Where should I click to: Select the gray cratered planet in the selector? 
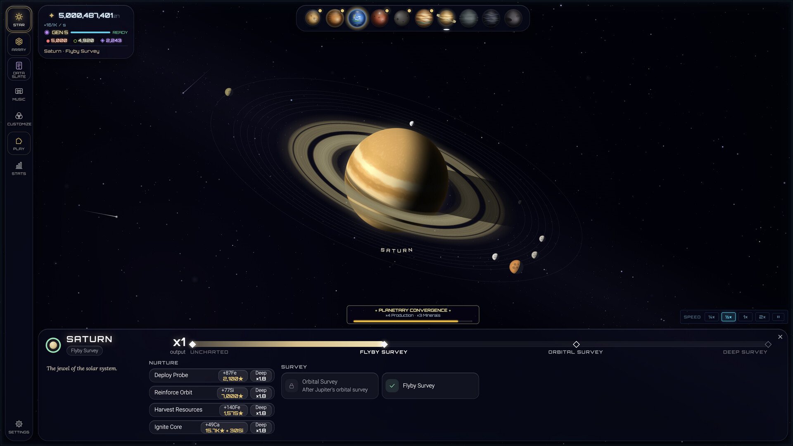tap(402, 18)
